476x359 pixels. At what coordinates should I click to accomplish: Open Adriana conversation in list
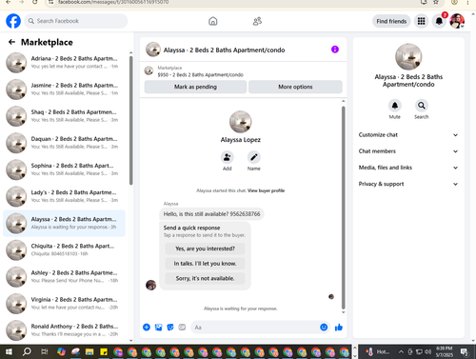(x=64, y=63)
